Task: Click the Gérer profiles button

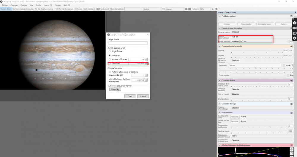Action: (284, 24)
